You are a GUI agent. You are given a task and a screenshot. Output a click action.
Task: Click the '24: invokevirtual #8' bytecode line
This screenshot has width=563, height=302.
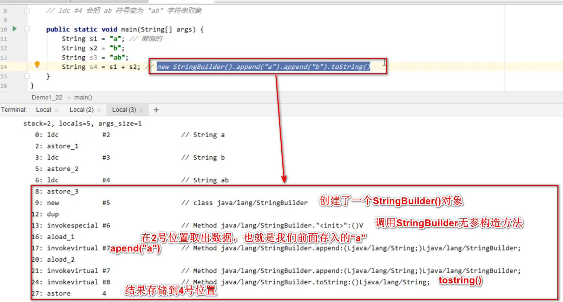click(230, 282)
